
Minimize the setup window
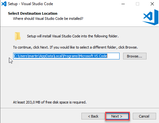click(123, 4)
